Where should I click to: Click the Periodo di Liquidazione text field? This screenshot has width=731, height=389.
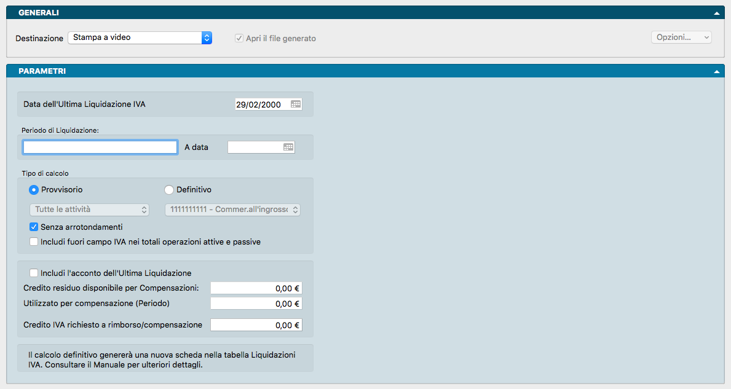100,147
